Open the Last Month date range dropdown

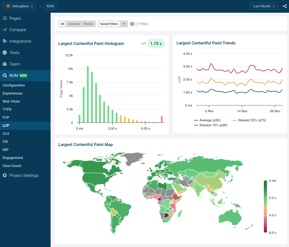[x=264, y=6]
